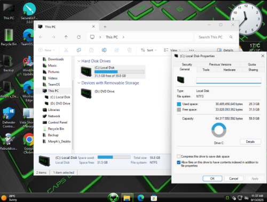Image resolution: width=267 pixels, height=202 pixels.
Task: Uncheck Allow files to have contents indexed
Action: 178,163
